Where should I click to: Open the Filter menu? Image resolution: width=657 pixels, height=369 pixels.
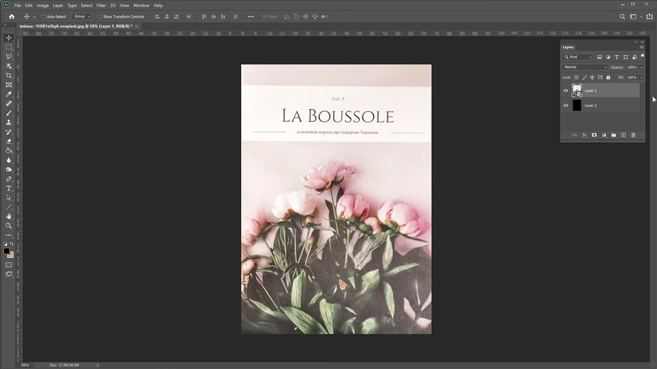click(101, 6)
